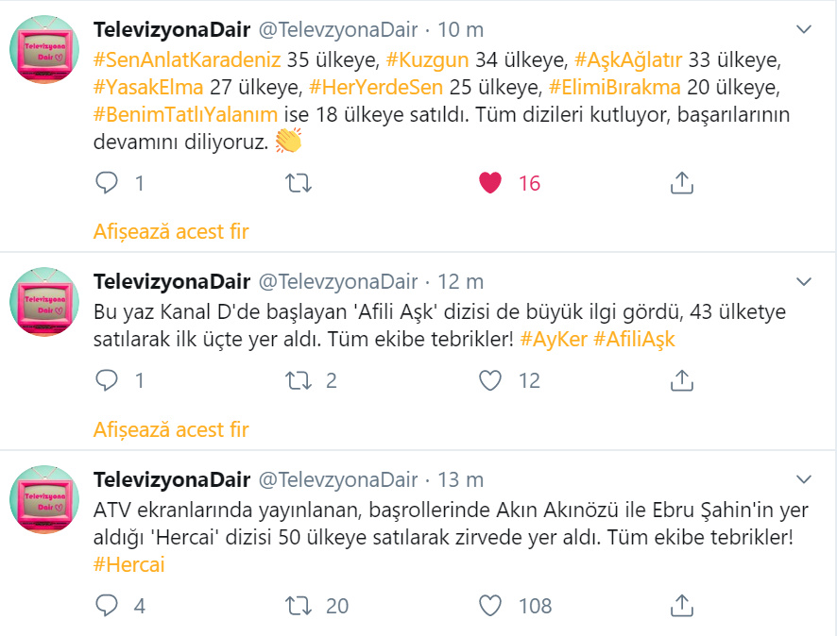Reply to the Hercai tweet
The image size is (837, 636).
pyautogui.click(x=108, y=605)
